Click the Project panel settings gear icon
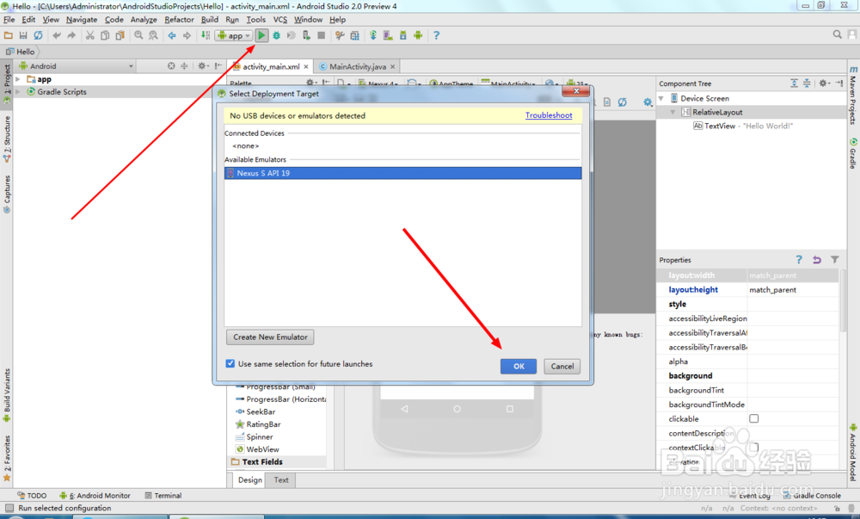 point(203,65)
